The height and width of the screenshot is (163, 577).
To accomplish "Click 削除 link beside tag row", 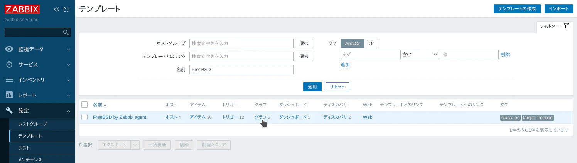I will [x=505, y=55].
